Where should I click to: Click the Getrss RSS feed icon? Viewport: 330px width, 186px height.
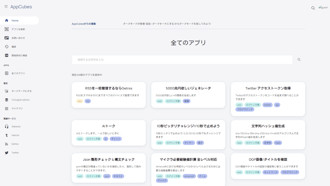pos(7,144)
